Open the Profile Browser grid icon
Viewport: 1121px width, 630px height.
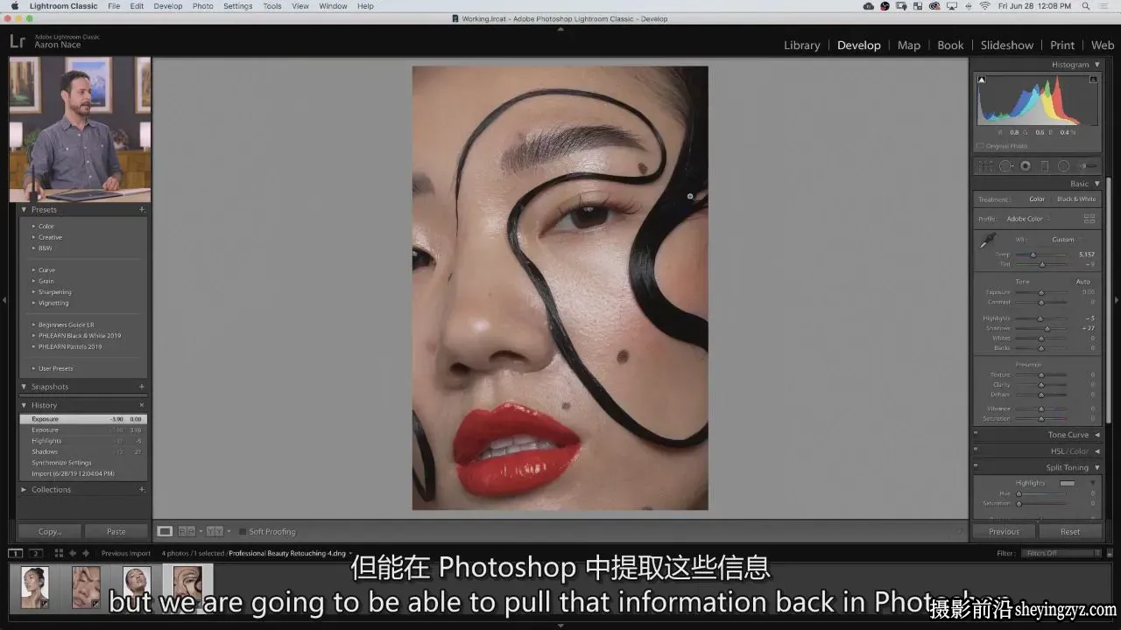pos(1089,219)
